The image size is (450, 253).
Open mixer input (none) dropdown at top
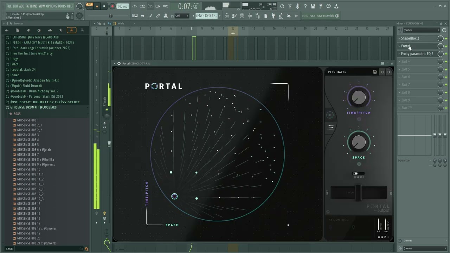tap(421, 30)
